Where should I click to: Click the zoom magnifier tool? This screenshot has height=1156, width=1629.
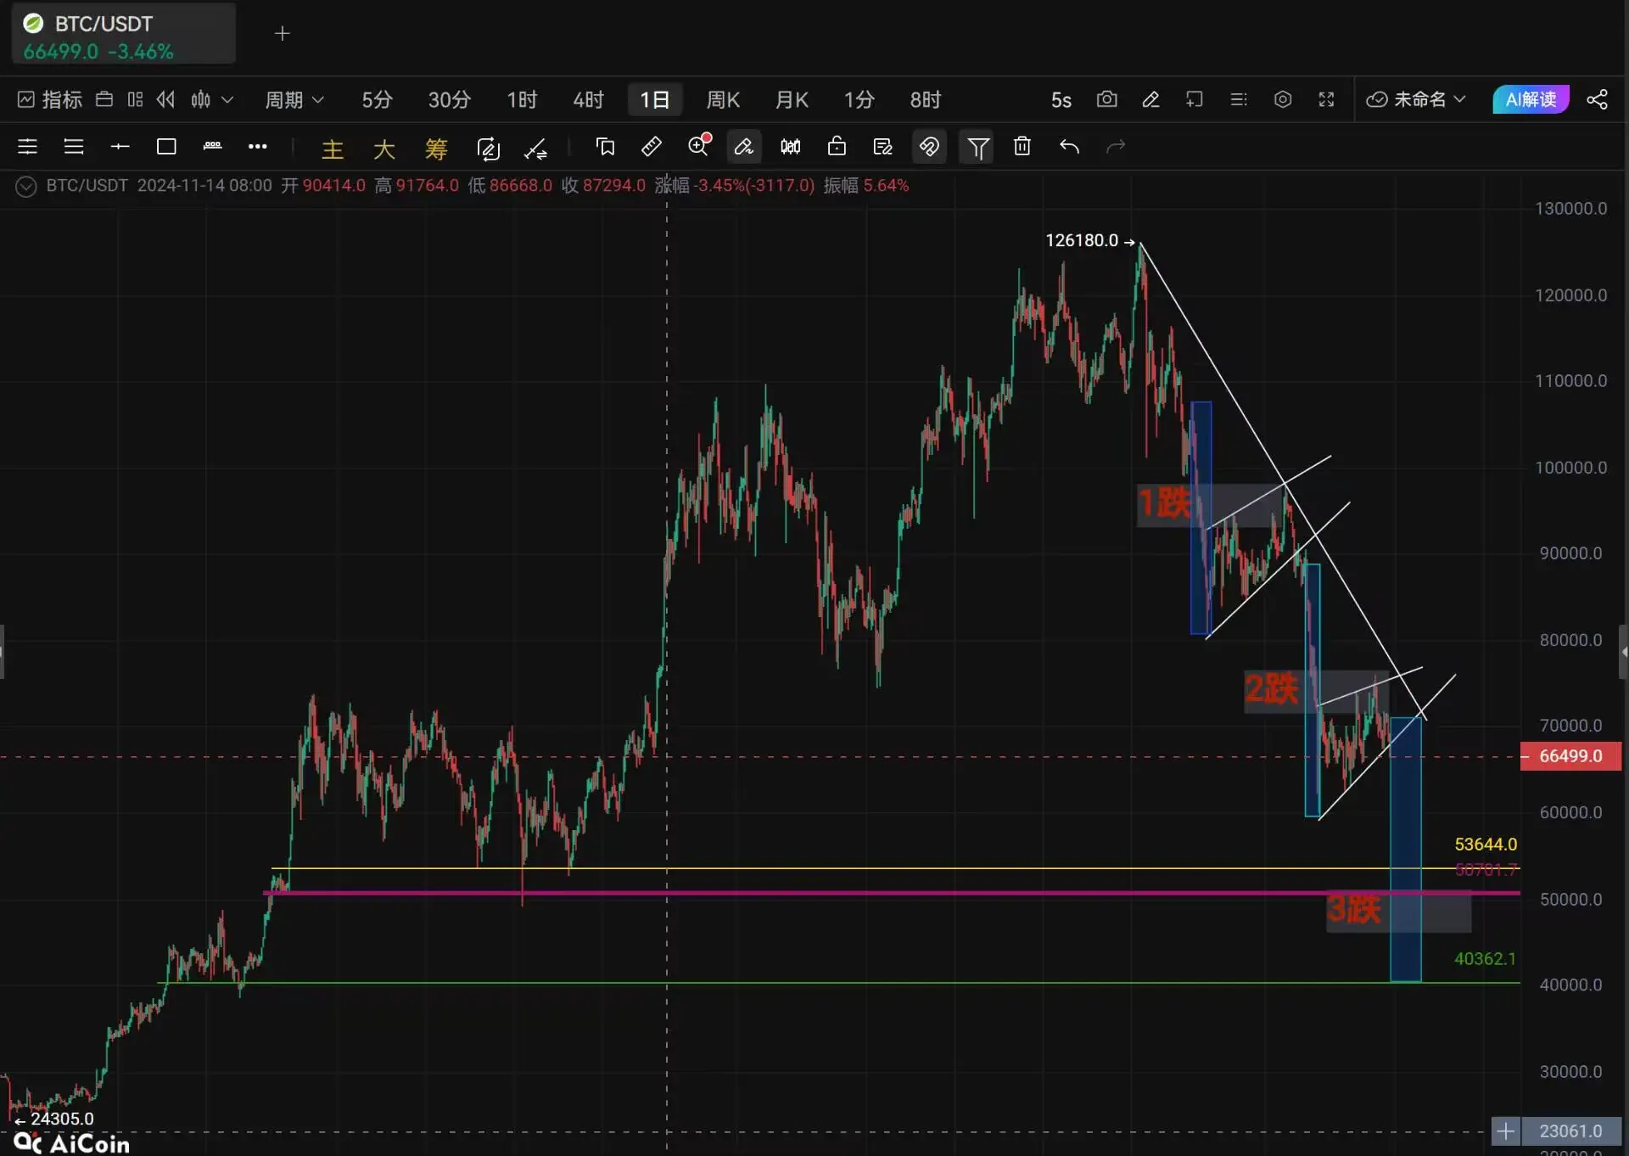(x=698, y=147)
